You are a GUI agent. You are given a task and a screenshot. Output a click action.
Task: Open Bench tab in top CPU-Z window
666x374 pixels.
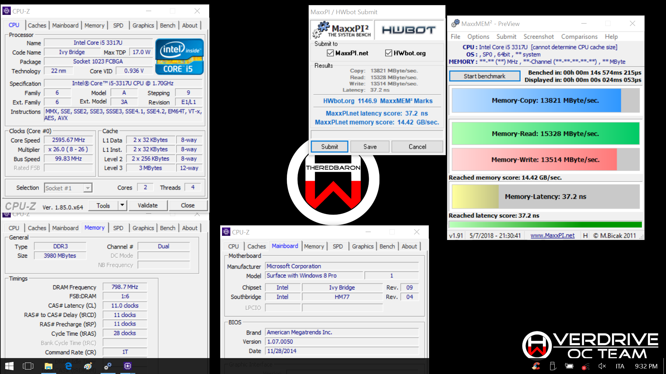point(168,25)
